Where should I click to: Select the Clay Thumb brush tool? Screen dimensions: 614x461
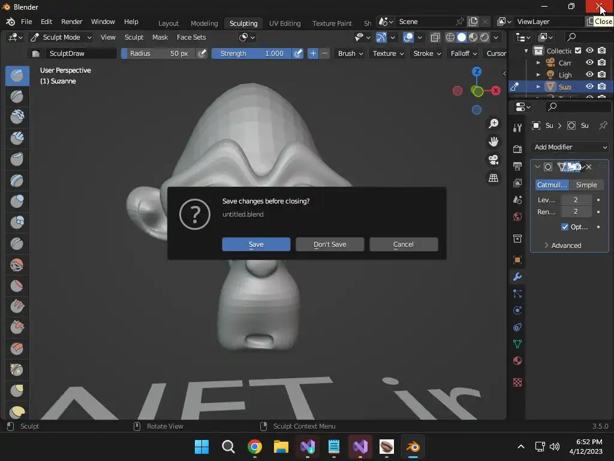click(x=17, y=159)
